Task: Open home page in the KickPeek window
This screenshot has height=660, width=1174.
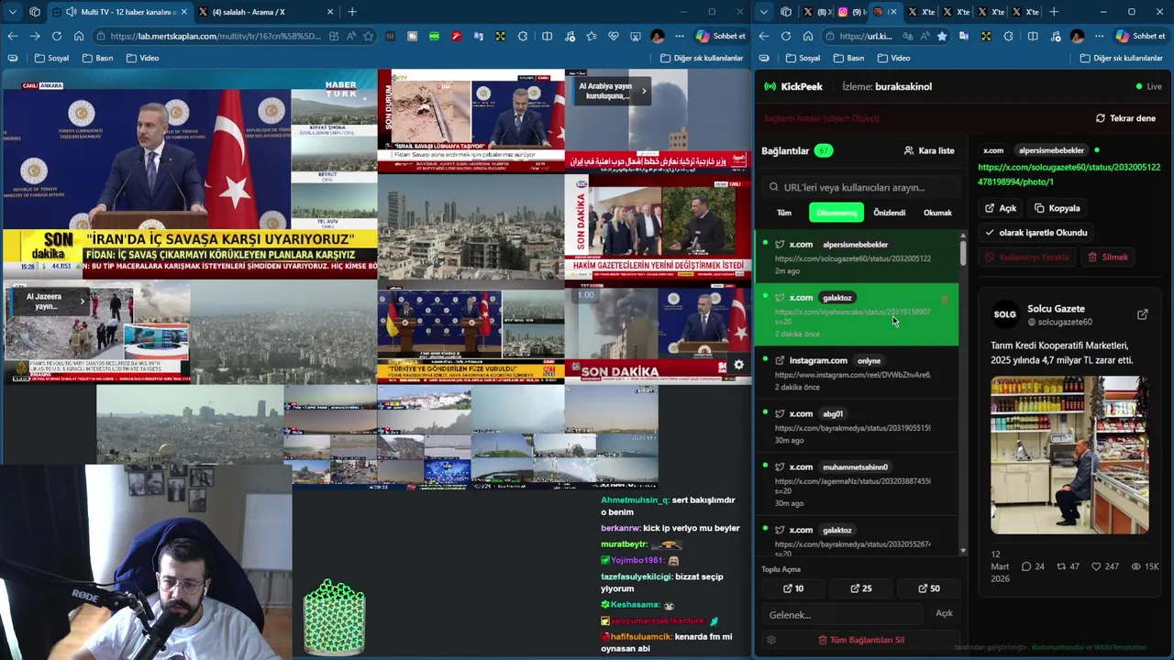Action: click(808, 36)
